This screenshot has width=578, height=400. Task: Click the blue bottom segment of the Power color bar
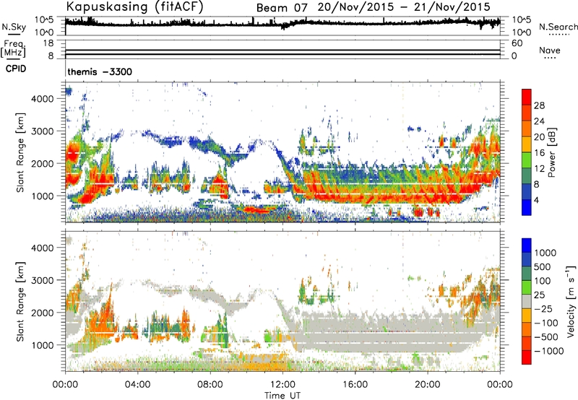pyautogui.click(x=527, y=207)
